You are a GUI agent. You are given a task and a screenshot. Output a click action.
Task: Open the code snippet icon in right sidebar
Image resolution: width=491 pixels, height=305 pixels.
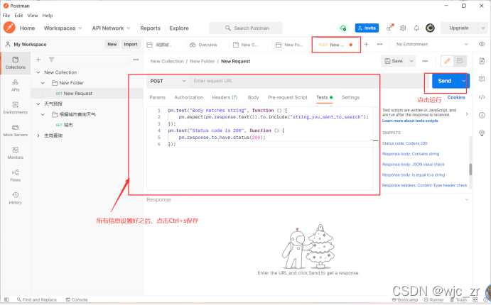(482, 97)
